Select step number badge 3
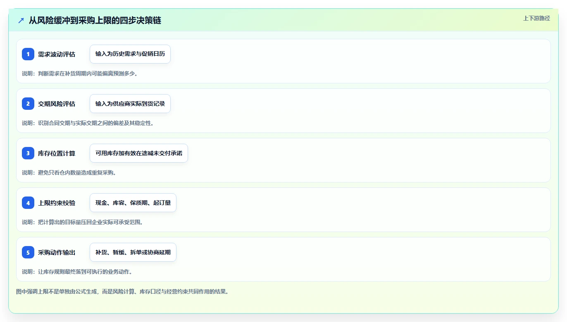Image resolution: width=567 pixels, height=322 pixels. (28, 153)
